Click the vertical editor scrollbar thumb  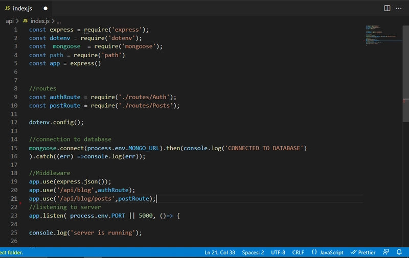click(405, 74)
